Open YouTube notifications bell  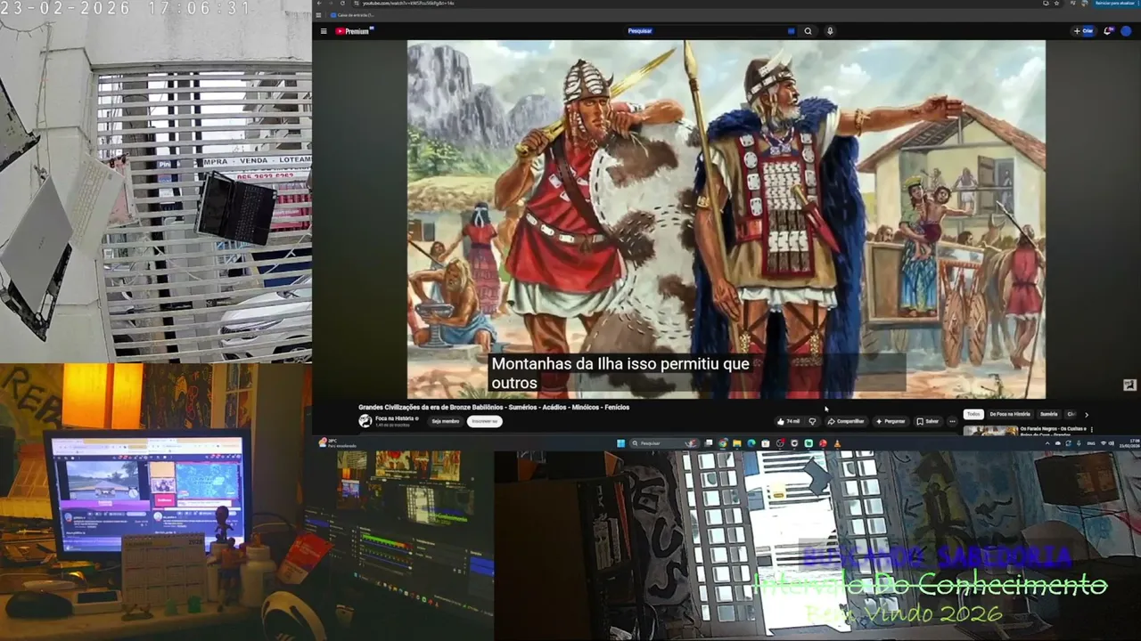[1108, 31]
